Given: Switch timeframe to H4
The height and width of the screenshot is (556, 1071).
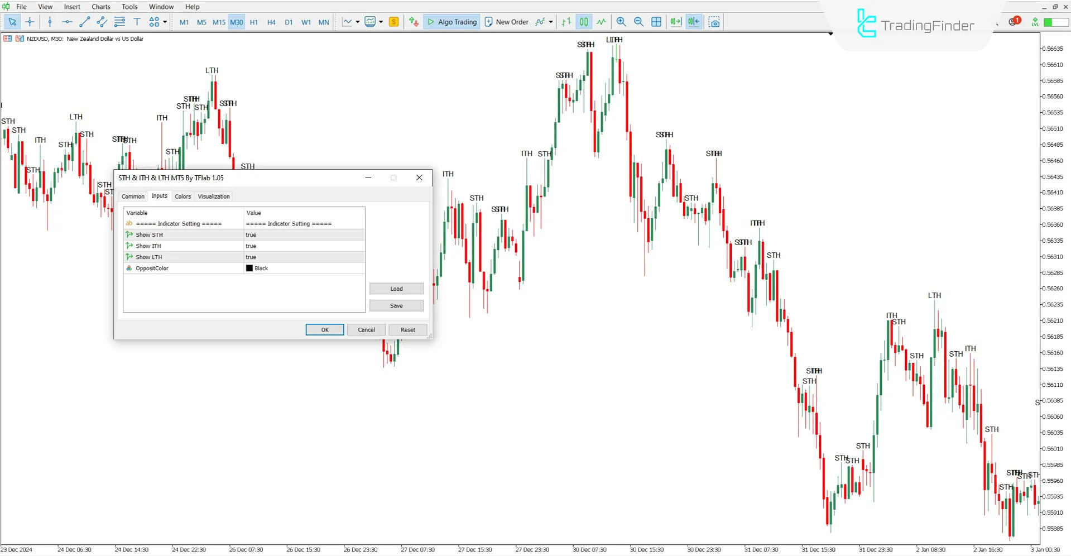Looking at the screenshot, I should point(271,22).
